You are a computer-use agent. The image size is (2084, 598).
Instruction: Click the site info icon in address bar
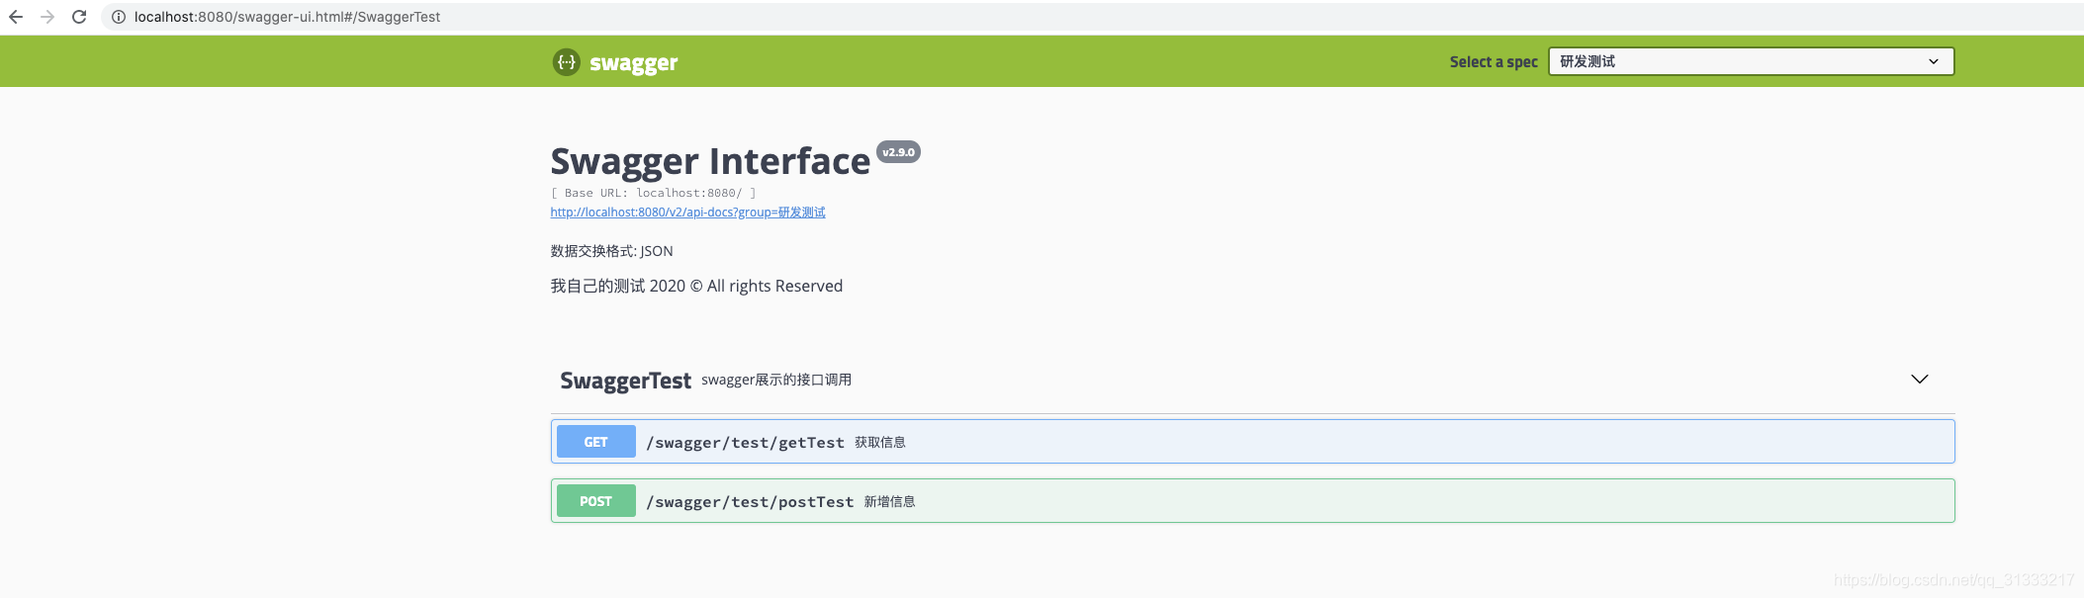click(119, 17)
